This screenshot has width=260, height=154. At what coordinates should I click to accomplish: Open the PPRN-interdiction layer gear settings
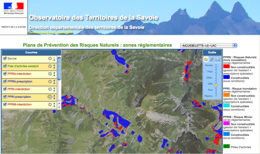click(50, 74)
